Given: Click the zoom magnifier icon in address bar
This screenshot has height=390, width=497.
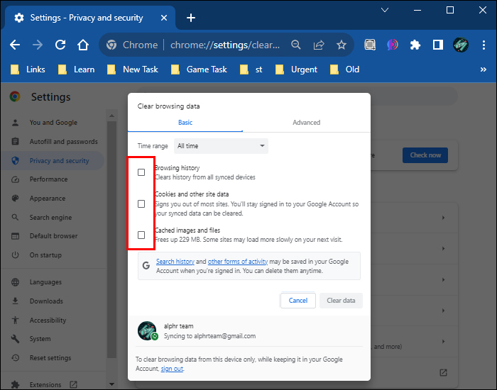Looking at the screenshot, I should pos(296,45).
